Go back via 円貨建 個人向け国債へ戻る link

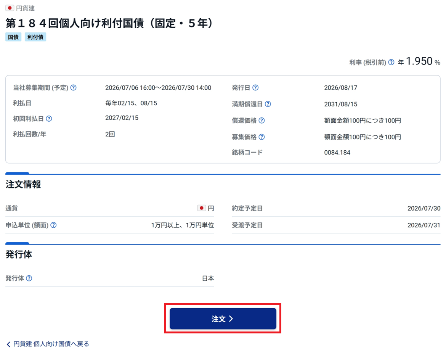(x=48, y=344)
